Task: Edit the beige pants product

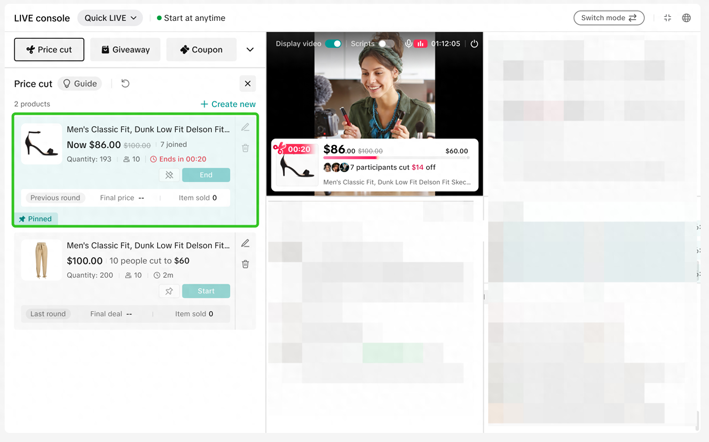Action: pyautogui.click(x=245, y=243)
